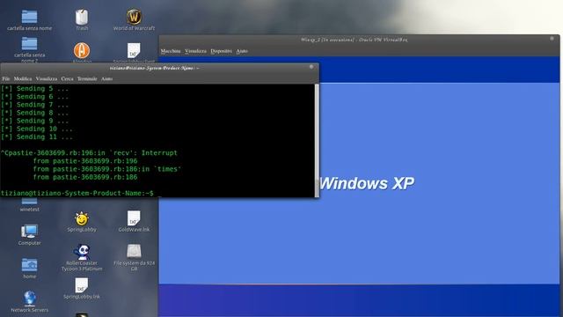Click the terminal vertical scrollbar

coord(317,140)
